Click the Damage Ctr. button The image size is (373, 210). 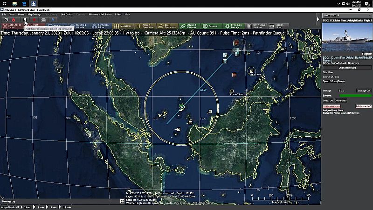[x=364, y=91]
